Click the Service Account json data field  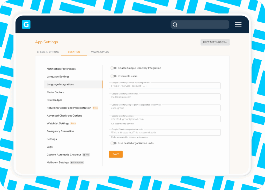(165, 86)
